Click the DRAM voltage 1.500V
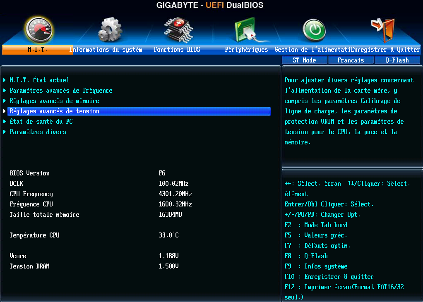423x302 pixels. 168,266
